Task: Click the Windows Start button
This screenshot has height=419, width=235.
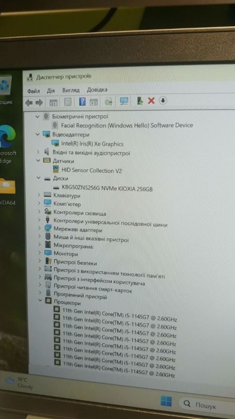Action: [166, 401]
